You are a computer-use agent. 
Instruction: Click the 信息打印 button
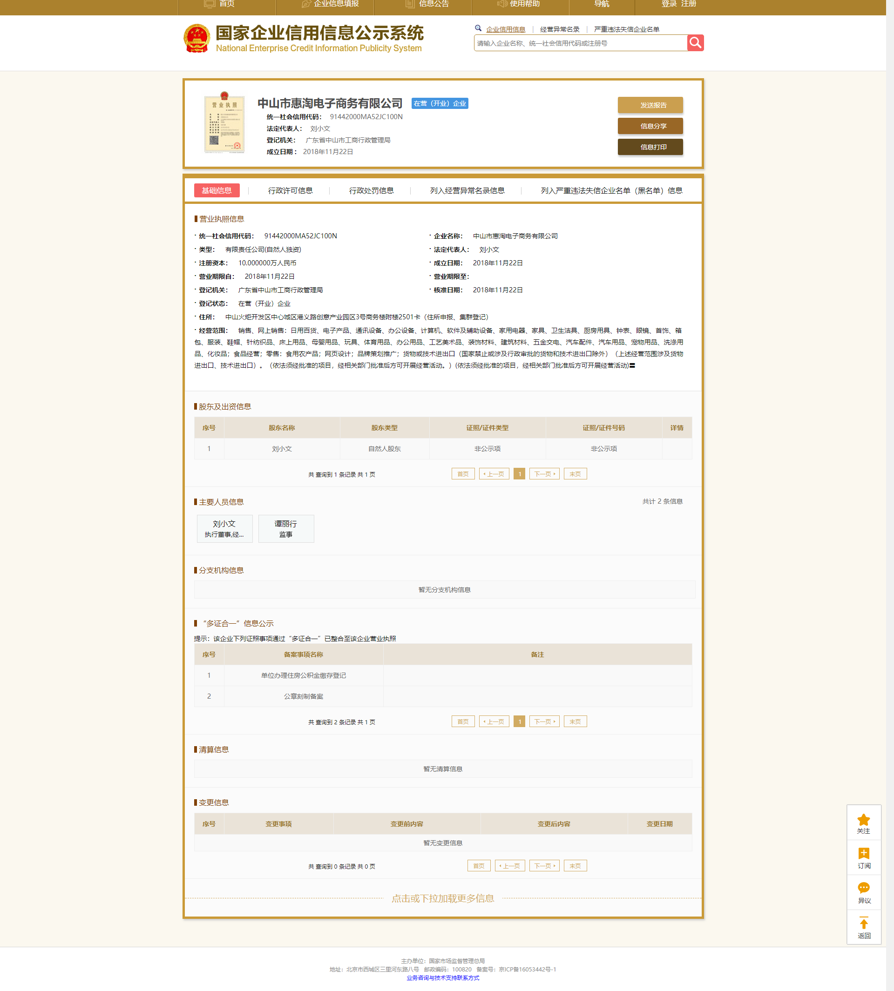tap(650, 147)
